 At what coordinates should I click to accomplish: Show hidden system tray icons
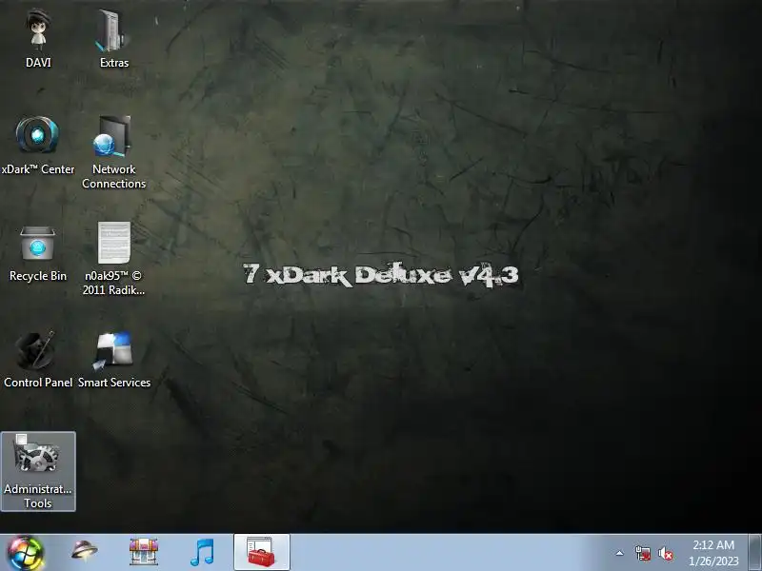pyautogui.click(x=620, y=553)
